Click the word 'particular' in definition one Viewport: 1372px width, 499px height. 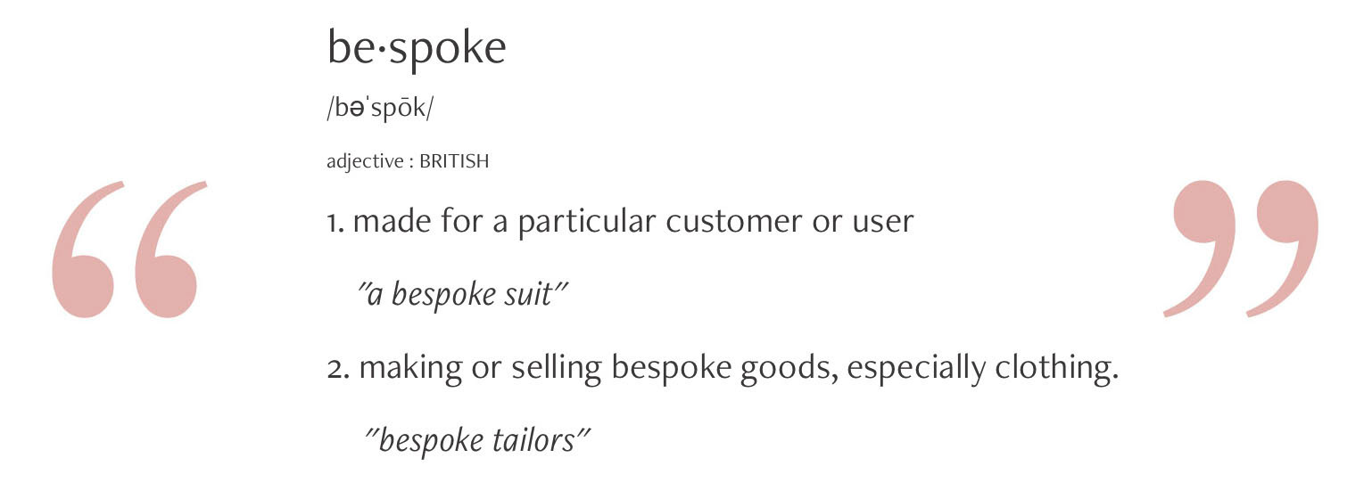pyautogui.click(x=587, y=222)
